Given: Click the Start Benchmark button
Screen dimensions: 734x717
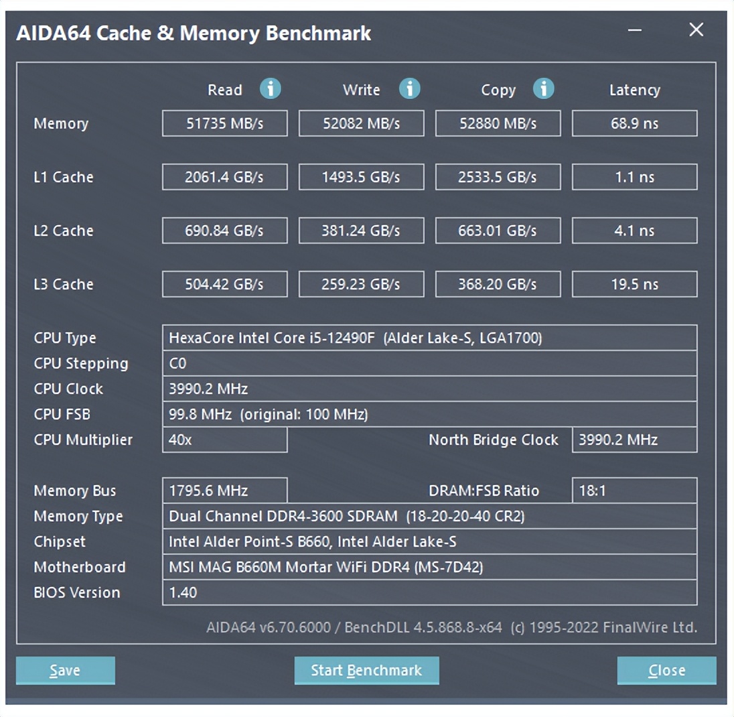Looking at the screenshot, I should [366, 670].
